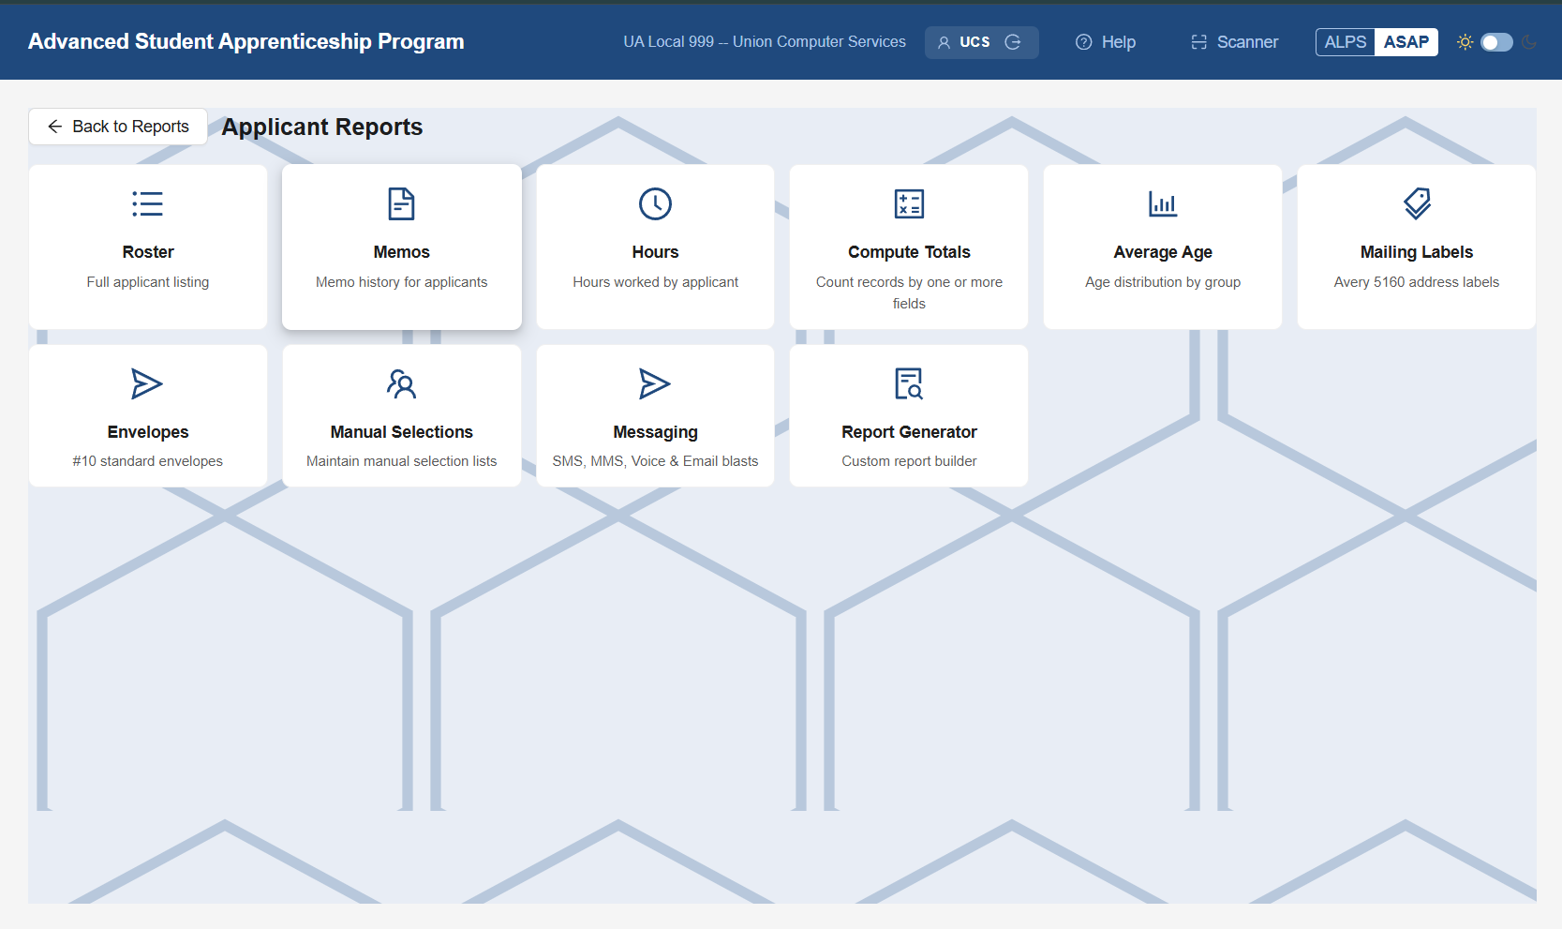Open the Roster report title
Image resolution: width=1562 pixels, height=929 pixels.
click(x=148, y=252)
